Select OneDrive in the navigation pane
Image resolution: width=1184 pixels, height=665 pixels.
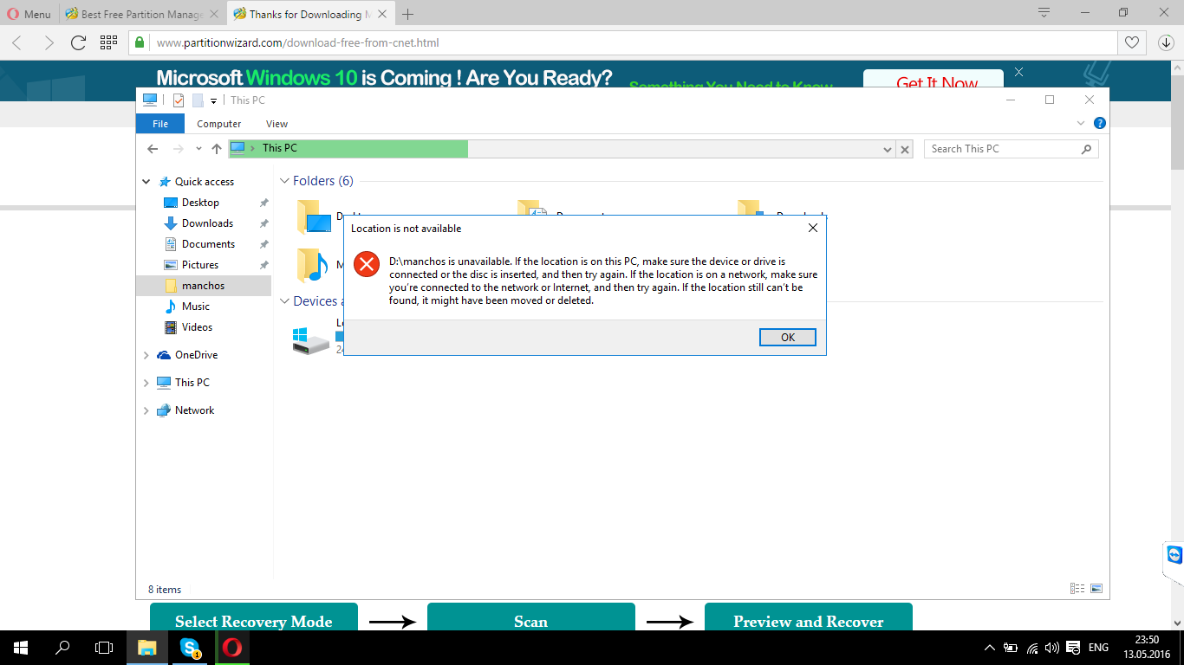coord(196,355)
